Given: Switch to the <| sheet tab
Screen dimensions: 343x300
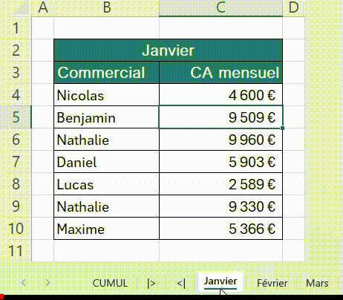Looking at the screenshot, I should (x=181, y=283).
